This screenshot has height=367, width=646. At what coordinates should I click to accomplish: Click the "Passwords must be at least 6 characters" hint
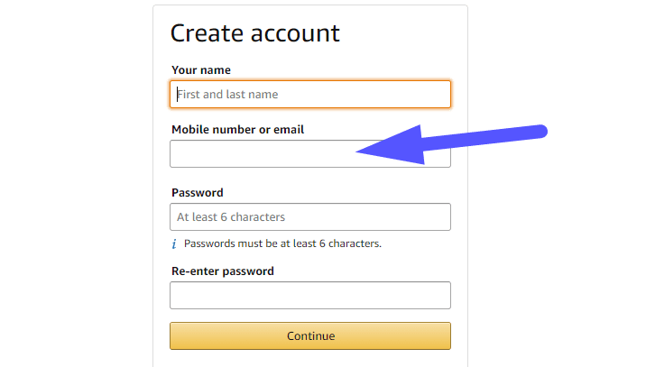click(x=282, y=243)
